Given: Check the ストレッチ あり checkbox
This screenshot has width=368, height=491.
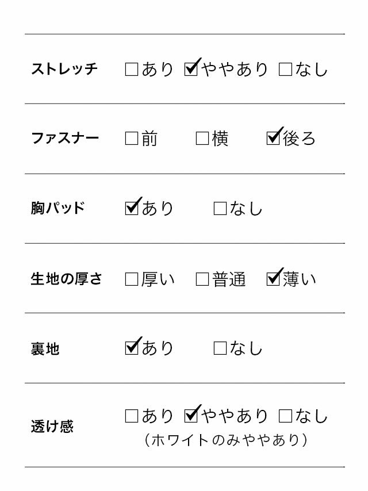Looking at the screenshot, I should click(x=132, y=70).
